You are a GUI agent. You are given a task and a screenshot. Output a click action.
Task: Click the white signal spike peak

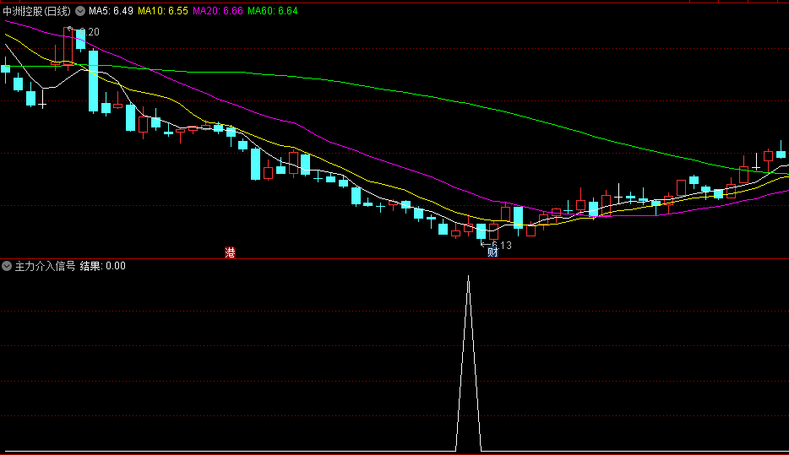click(x=469, y=278)
